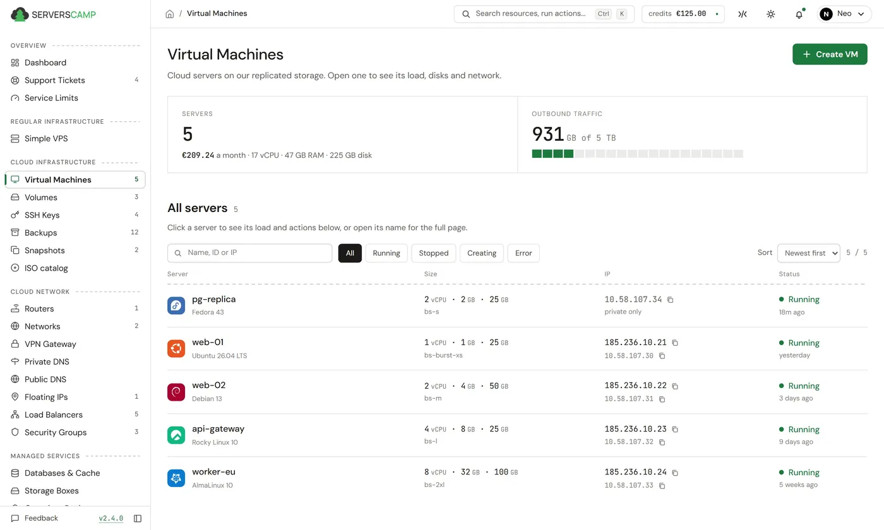Viewport: 884px width, 530px height.
Task: Copy public IP 185.236.10.23
Action: click(675, 429)
